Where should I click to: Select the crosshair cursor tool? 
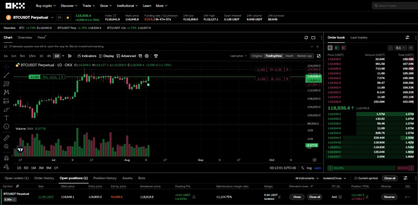[x=6, y=66]
